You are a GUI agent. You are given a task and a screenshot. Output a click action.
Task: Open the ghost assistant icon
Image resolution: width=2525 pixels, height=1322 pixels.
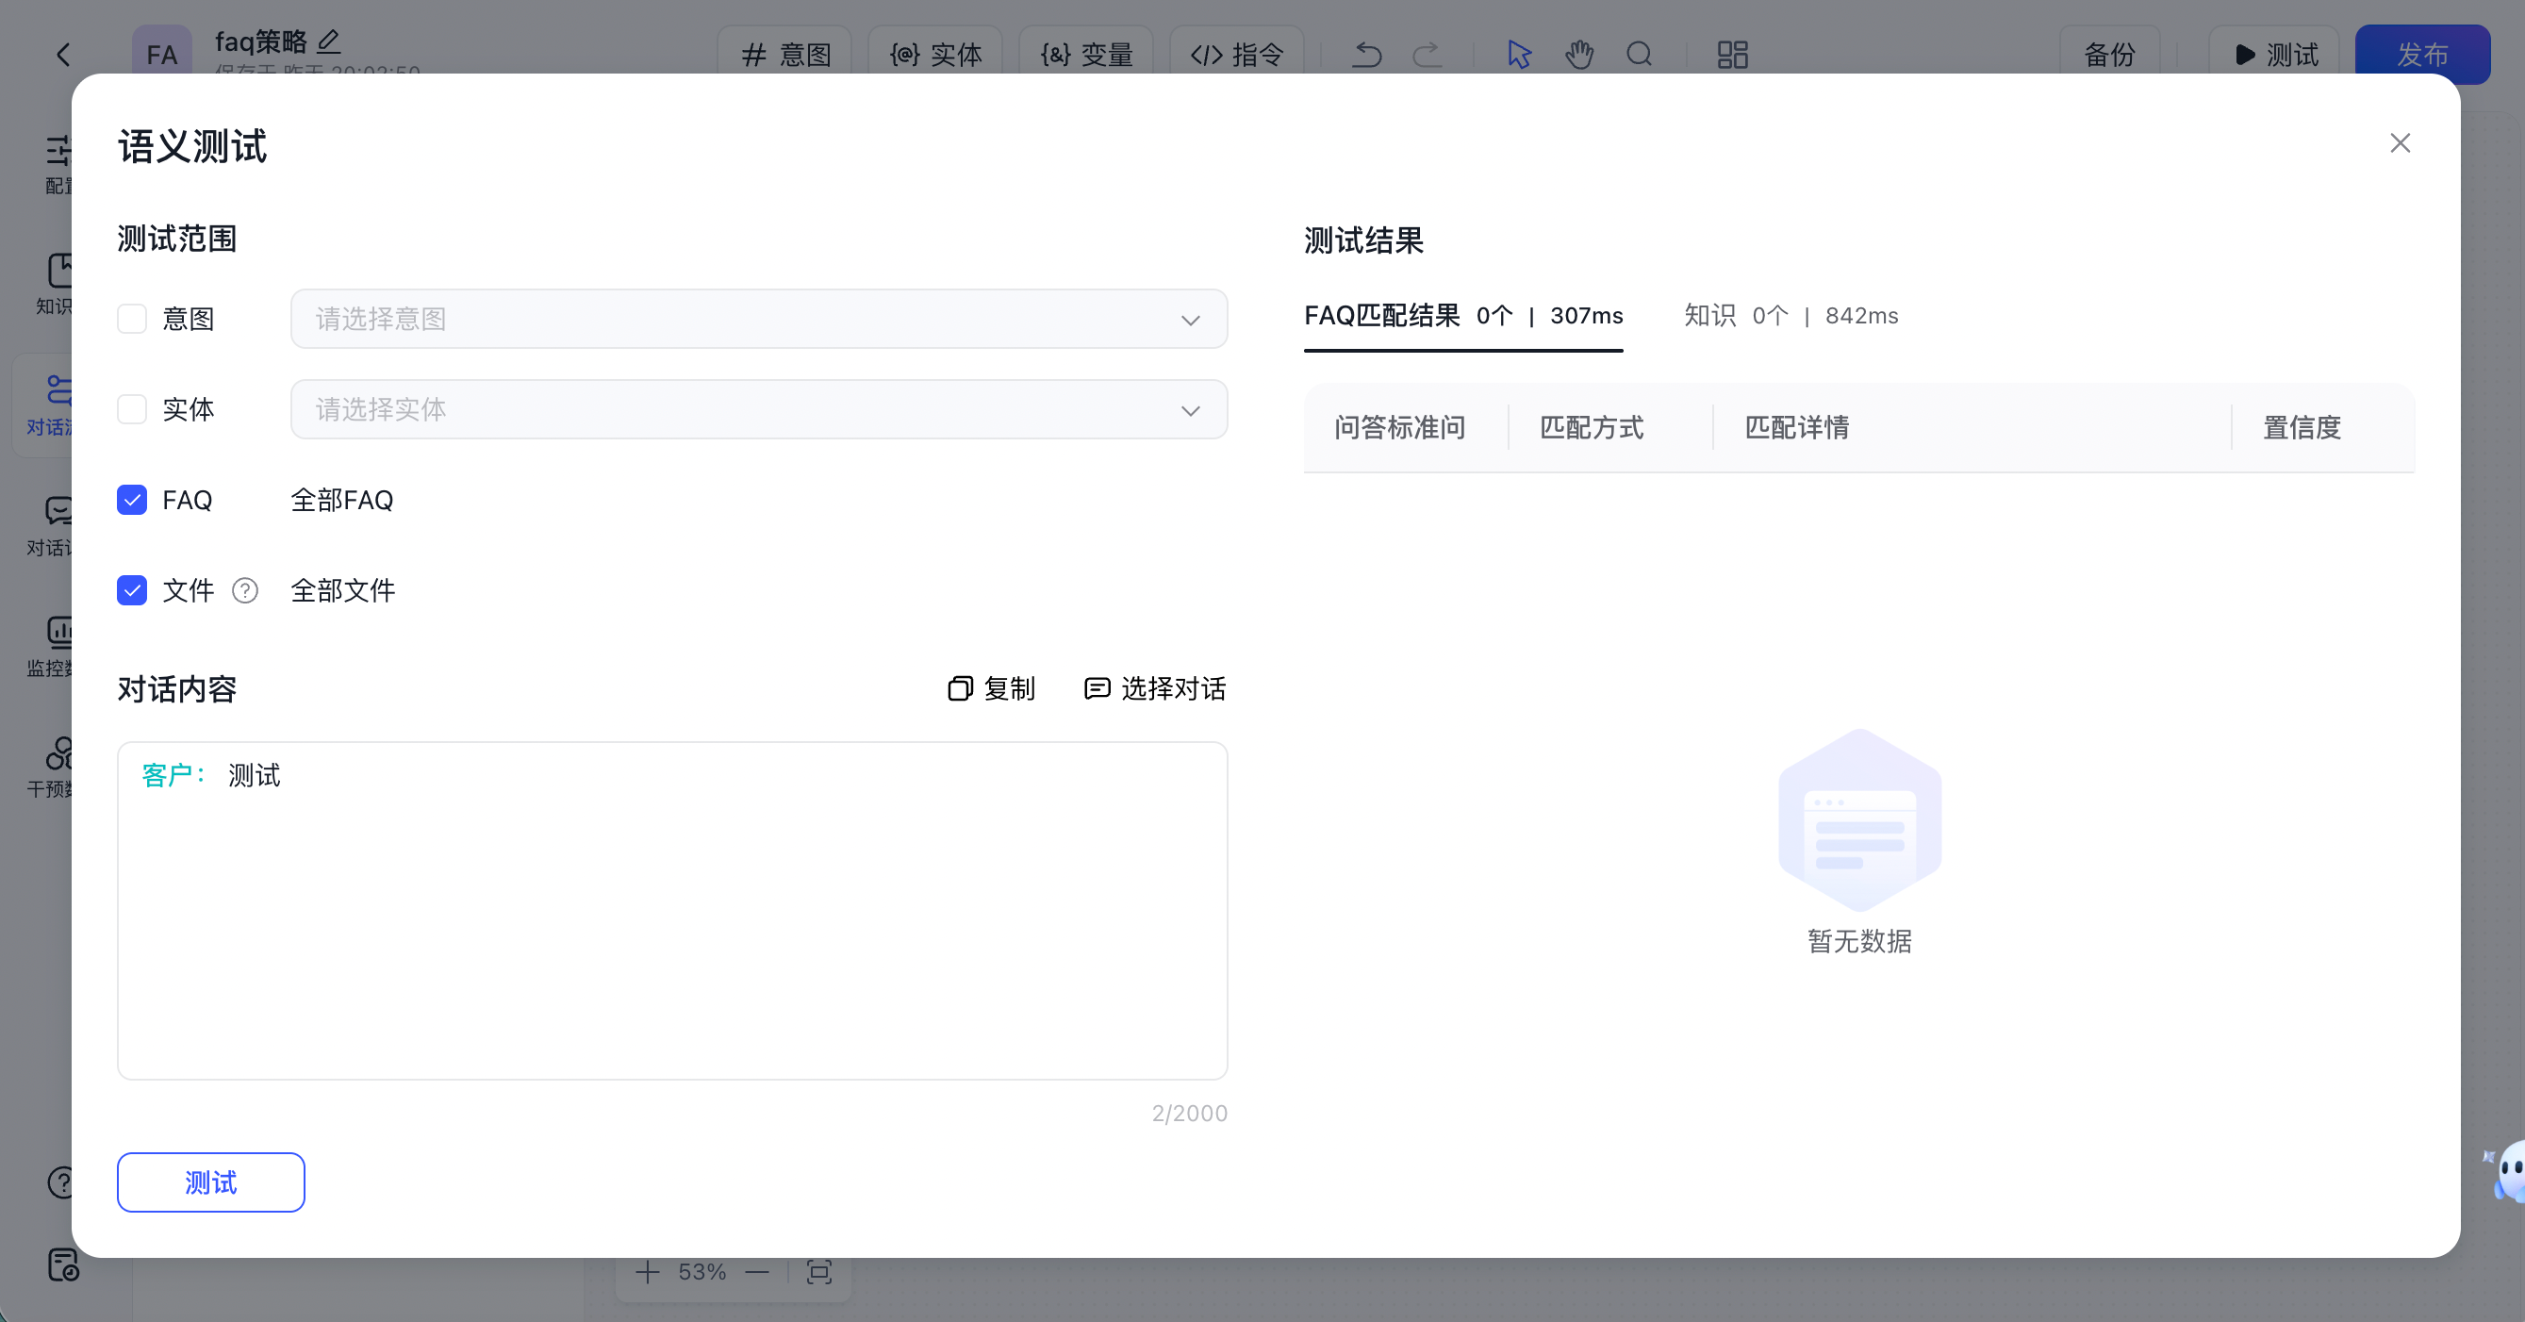(2507, 1170)
